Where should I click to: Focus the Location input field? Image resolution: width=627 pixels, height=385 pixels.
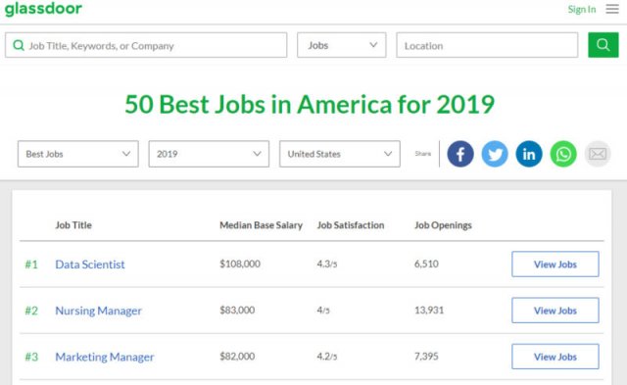click(487, 45)
